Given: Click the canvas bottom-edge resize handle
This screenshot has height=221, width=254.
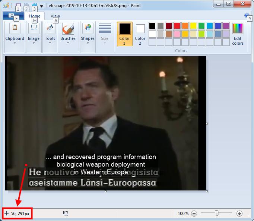Looking at the screenshot, I should point(106,192).
